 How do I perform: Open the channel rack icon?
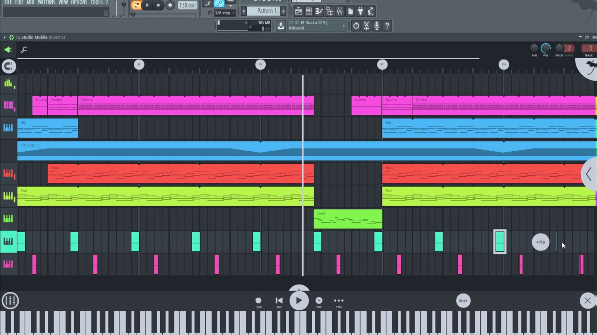pos(309,11)
